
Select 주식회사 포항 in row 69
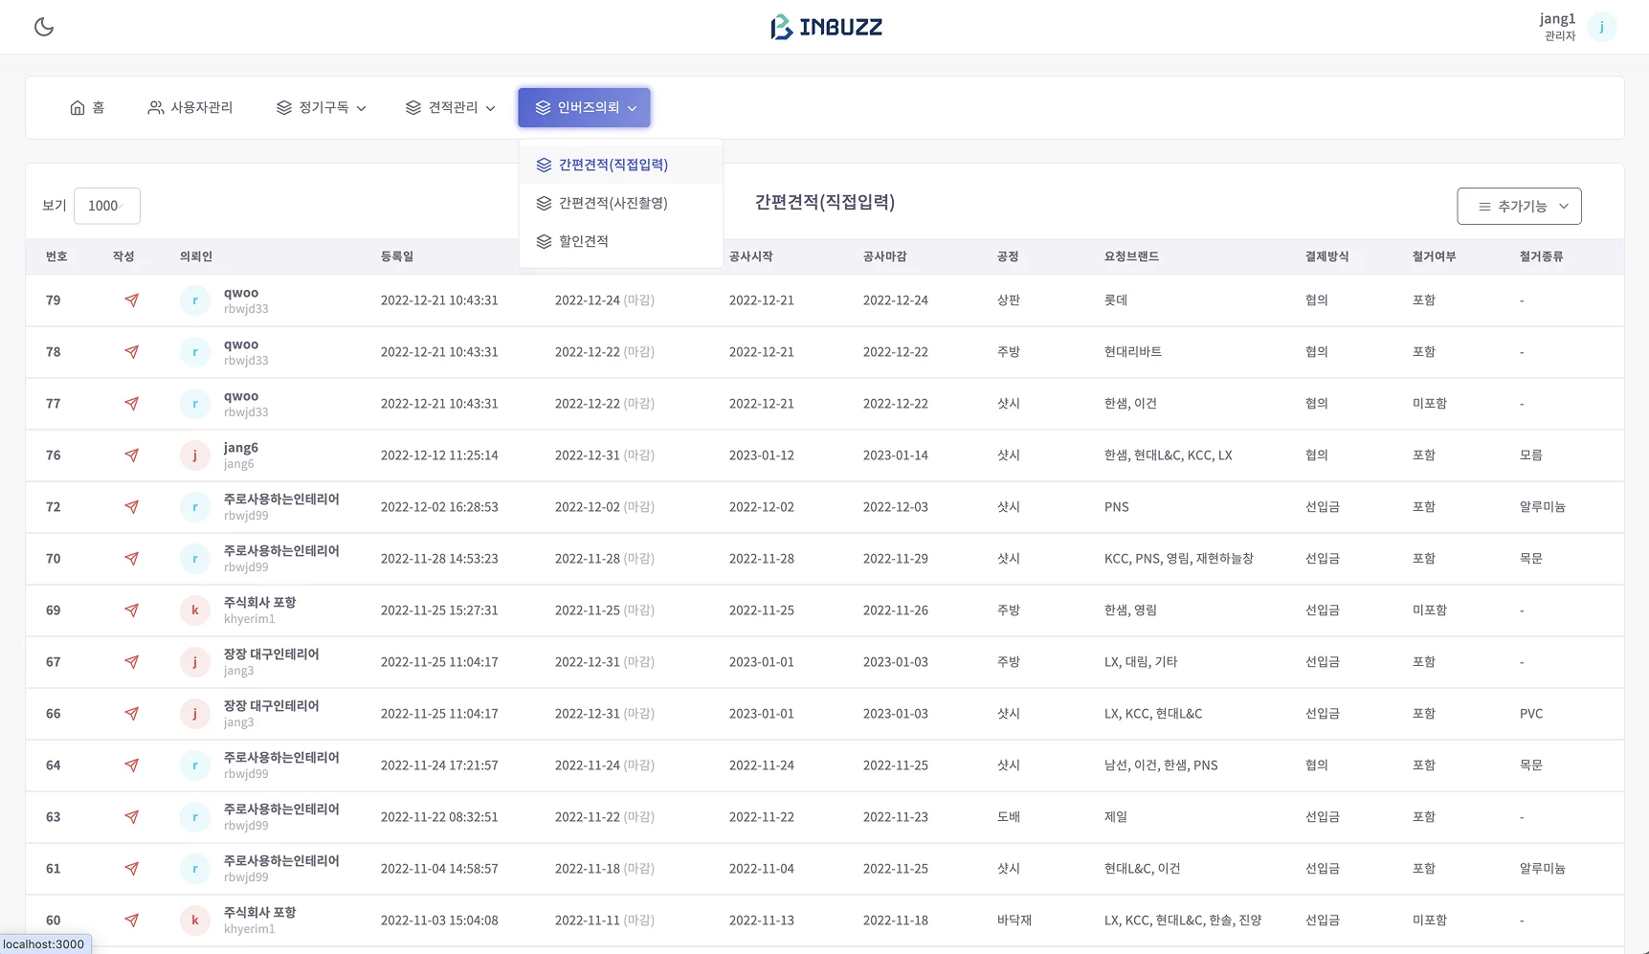[260, 603]
